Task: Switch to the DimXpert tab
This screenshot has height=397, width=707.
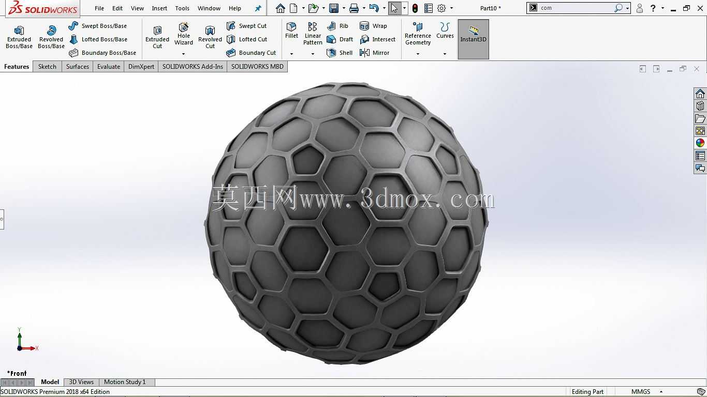Action: click(x=141, y=67)
